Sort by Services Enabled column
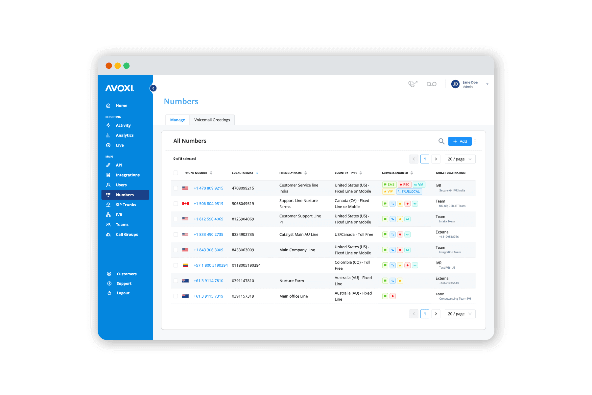Image resolution: width=592 pixels, height=395 pixels. [x=412, y=173]
